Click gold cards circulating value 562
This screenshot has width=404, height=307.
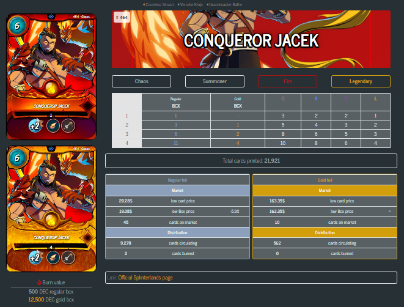coord(277,243)
